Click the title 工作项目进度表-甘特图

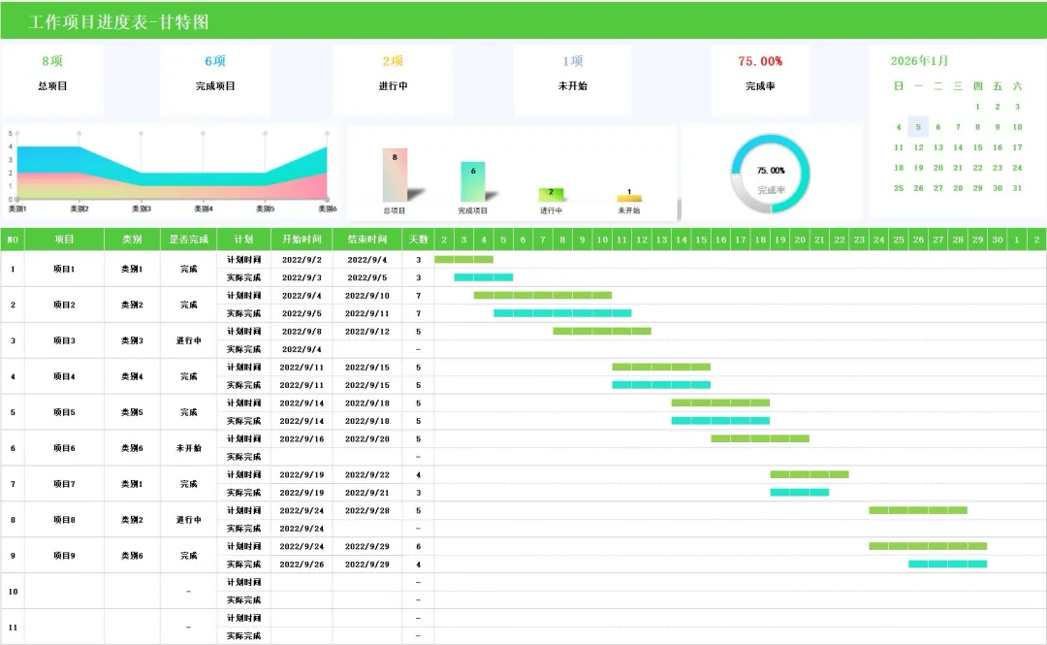coord(119,22)
